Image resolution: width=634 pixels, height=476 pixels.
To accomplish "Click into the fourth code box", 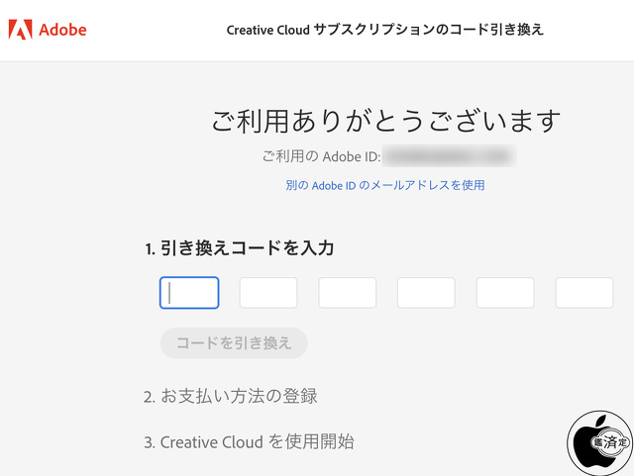I will pyautogui.click(x=426, y=293).
